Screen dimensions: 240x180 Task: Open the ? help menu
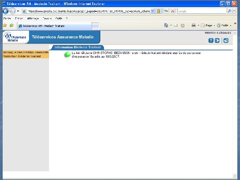click(67, 18)
